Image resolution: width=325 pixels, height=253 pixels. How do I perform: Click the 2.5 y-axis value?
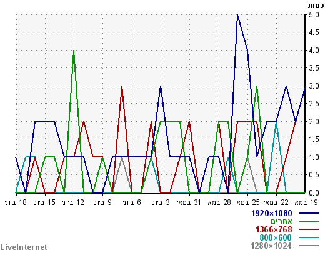(314, 104)
